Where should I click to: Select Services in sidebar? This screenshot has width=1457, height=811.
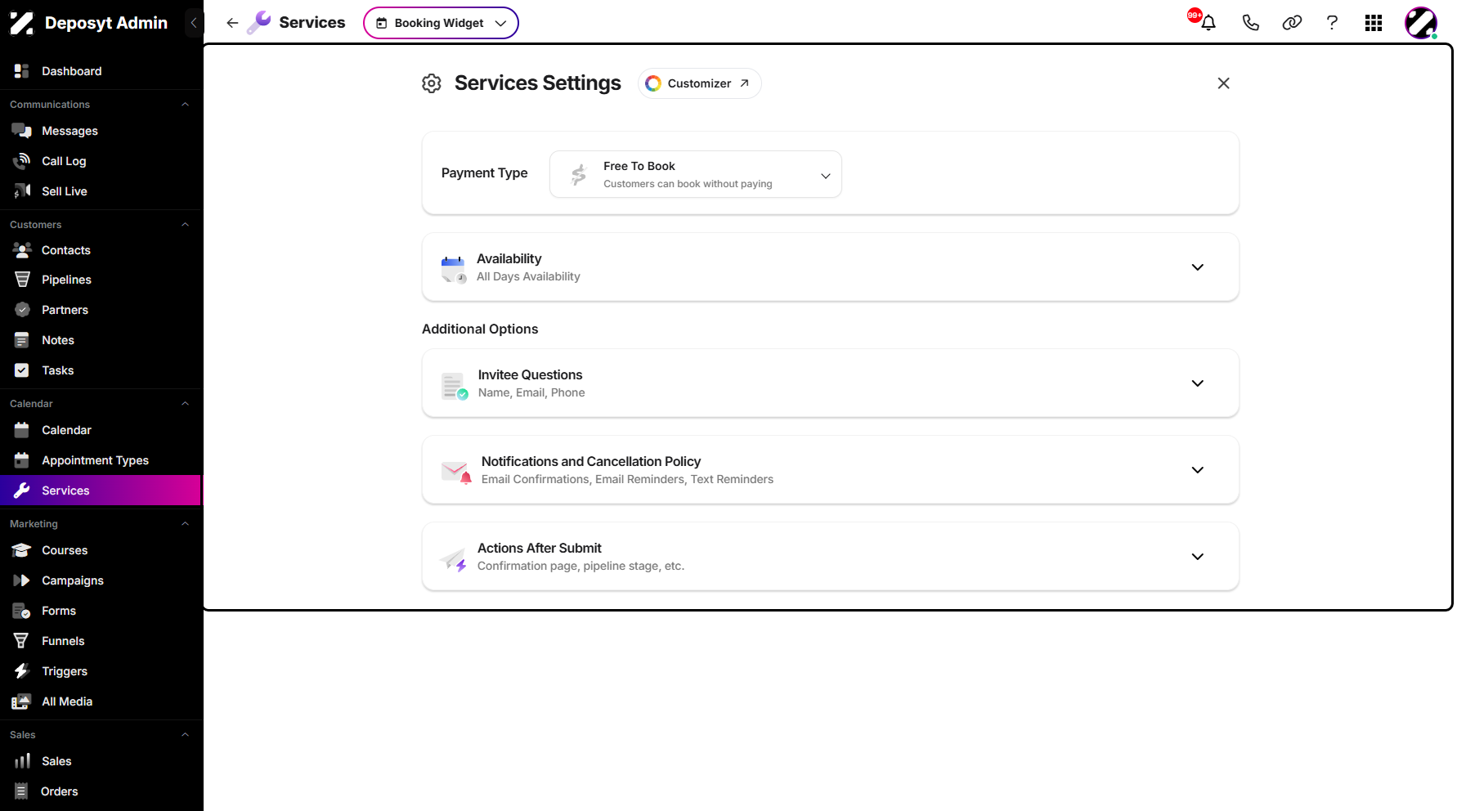(x=101, y=491)
